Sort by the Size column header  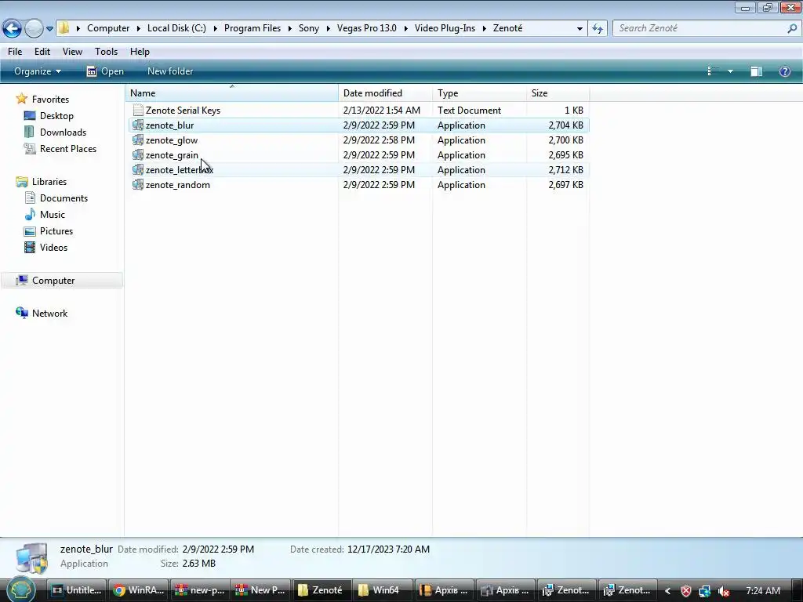558,93
